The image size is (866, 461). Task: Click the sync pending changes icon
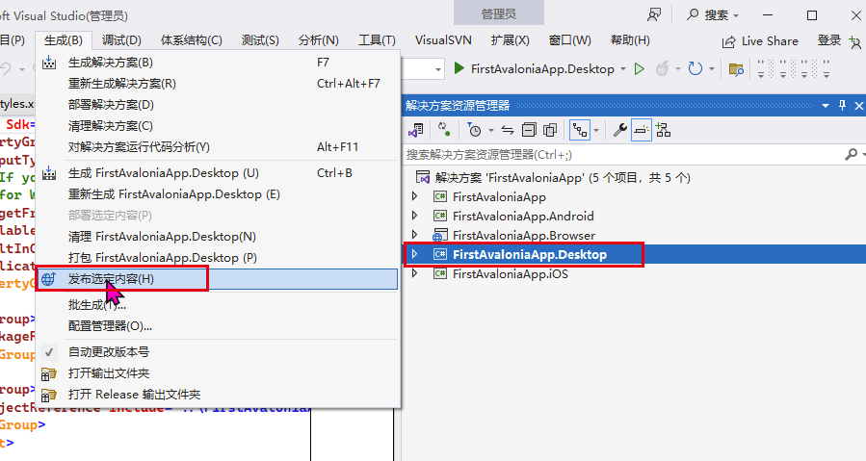pos(444,130)
